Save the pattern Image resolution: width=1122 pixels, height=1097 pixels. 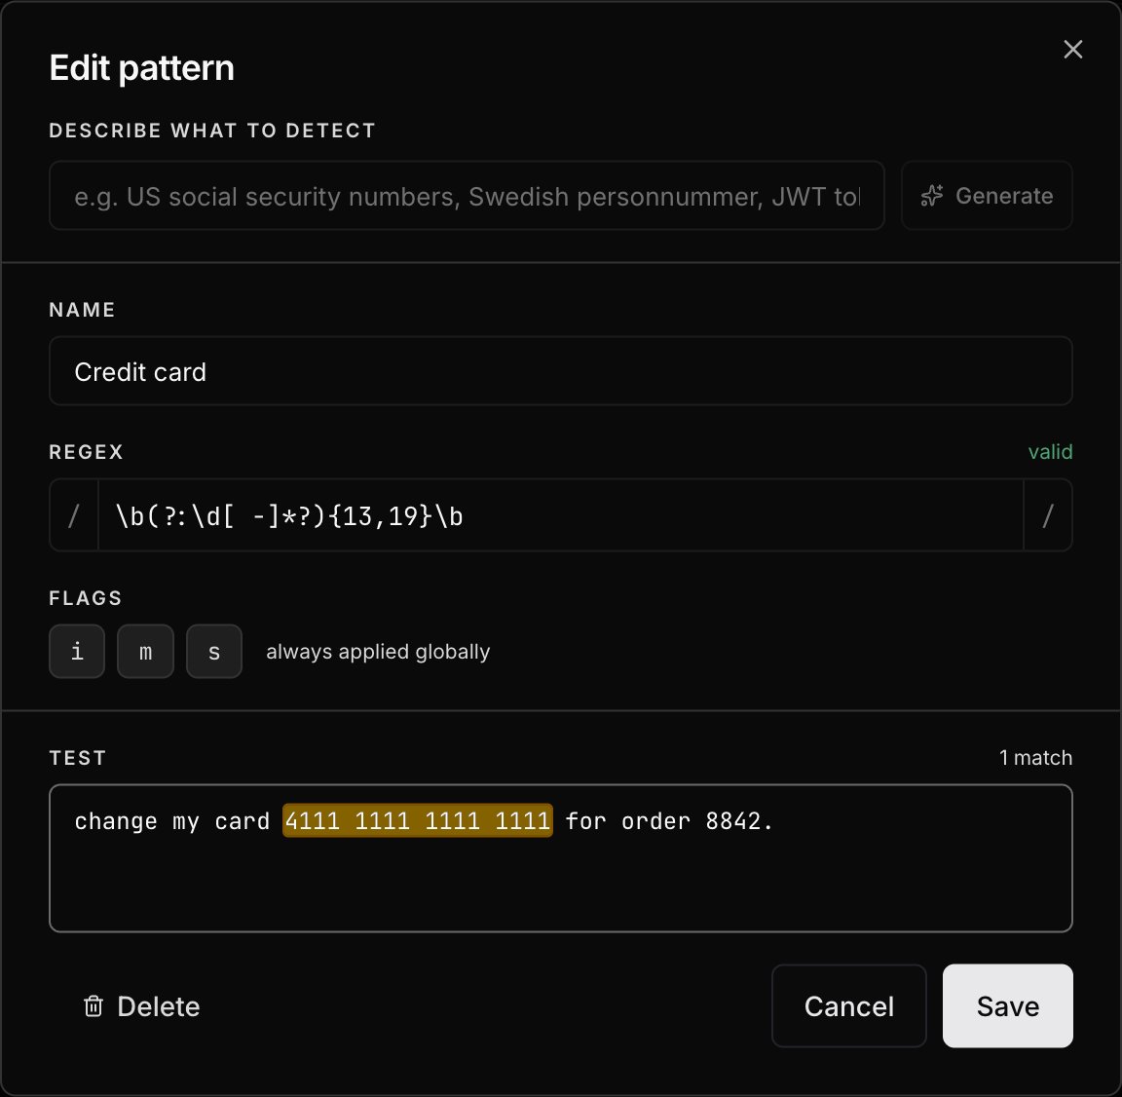[1007, 1006]
